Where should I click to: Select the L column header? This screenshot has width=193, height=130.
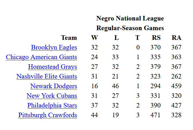(x=116, y=38)
